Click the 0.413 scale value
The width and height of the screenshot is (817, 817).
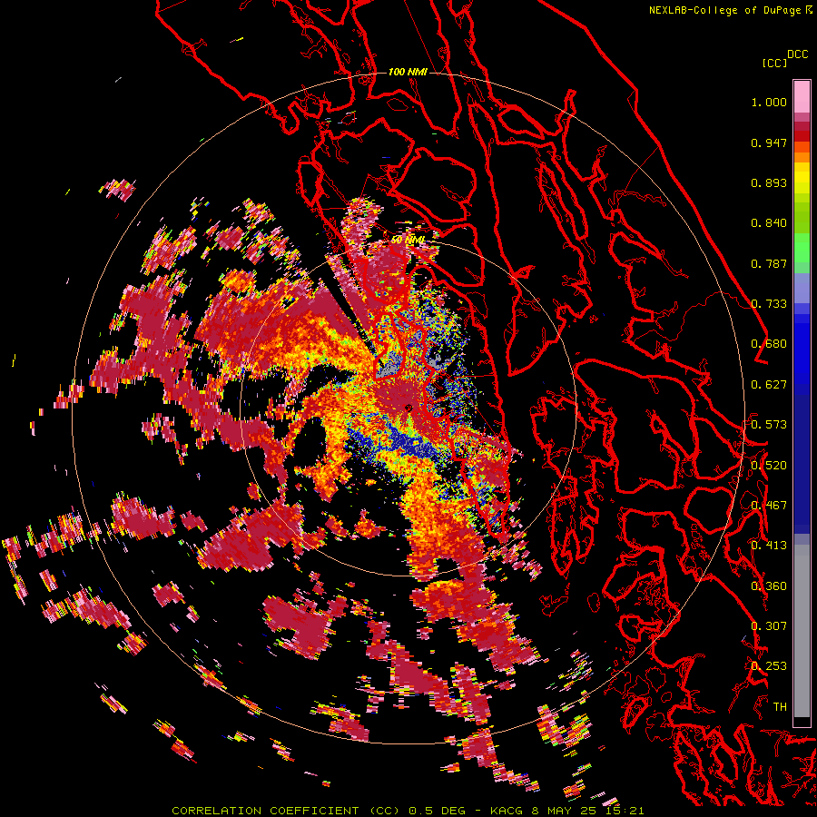(x=769, y=546)
